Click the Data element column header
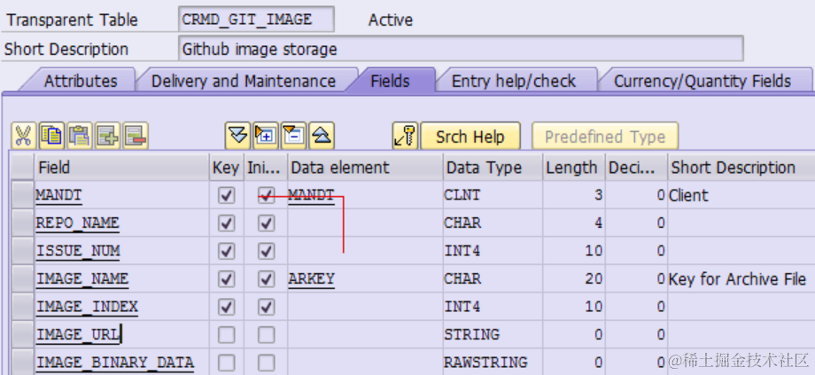This screenshot has width=815, height=375. pyautogui.click(x=365, y=168)
